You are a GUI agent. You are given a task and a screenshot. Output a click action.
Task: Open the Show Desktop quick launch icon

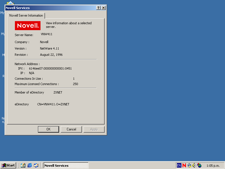[23, 165]
